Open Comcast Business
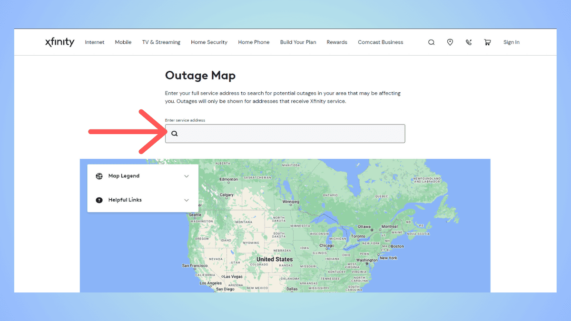This screenshot has height=321, width=571. pyautogui.click(x=380, y=42)
